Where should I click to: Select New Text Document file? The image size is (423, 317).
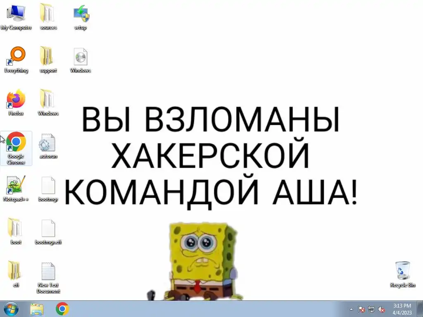coord(48,278)
